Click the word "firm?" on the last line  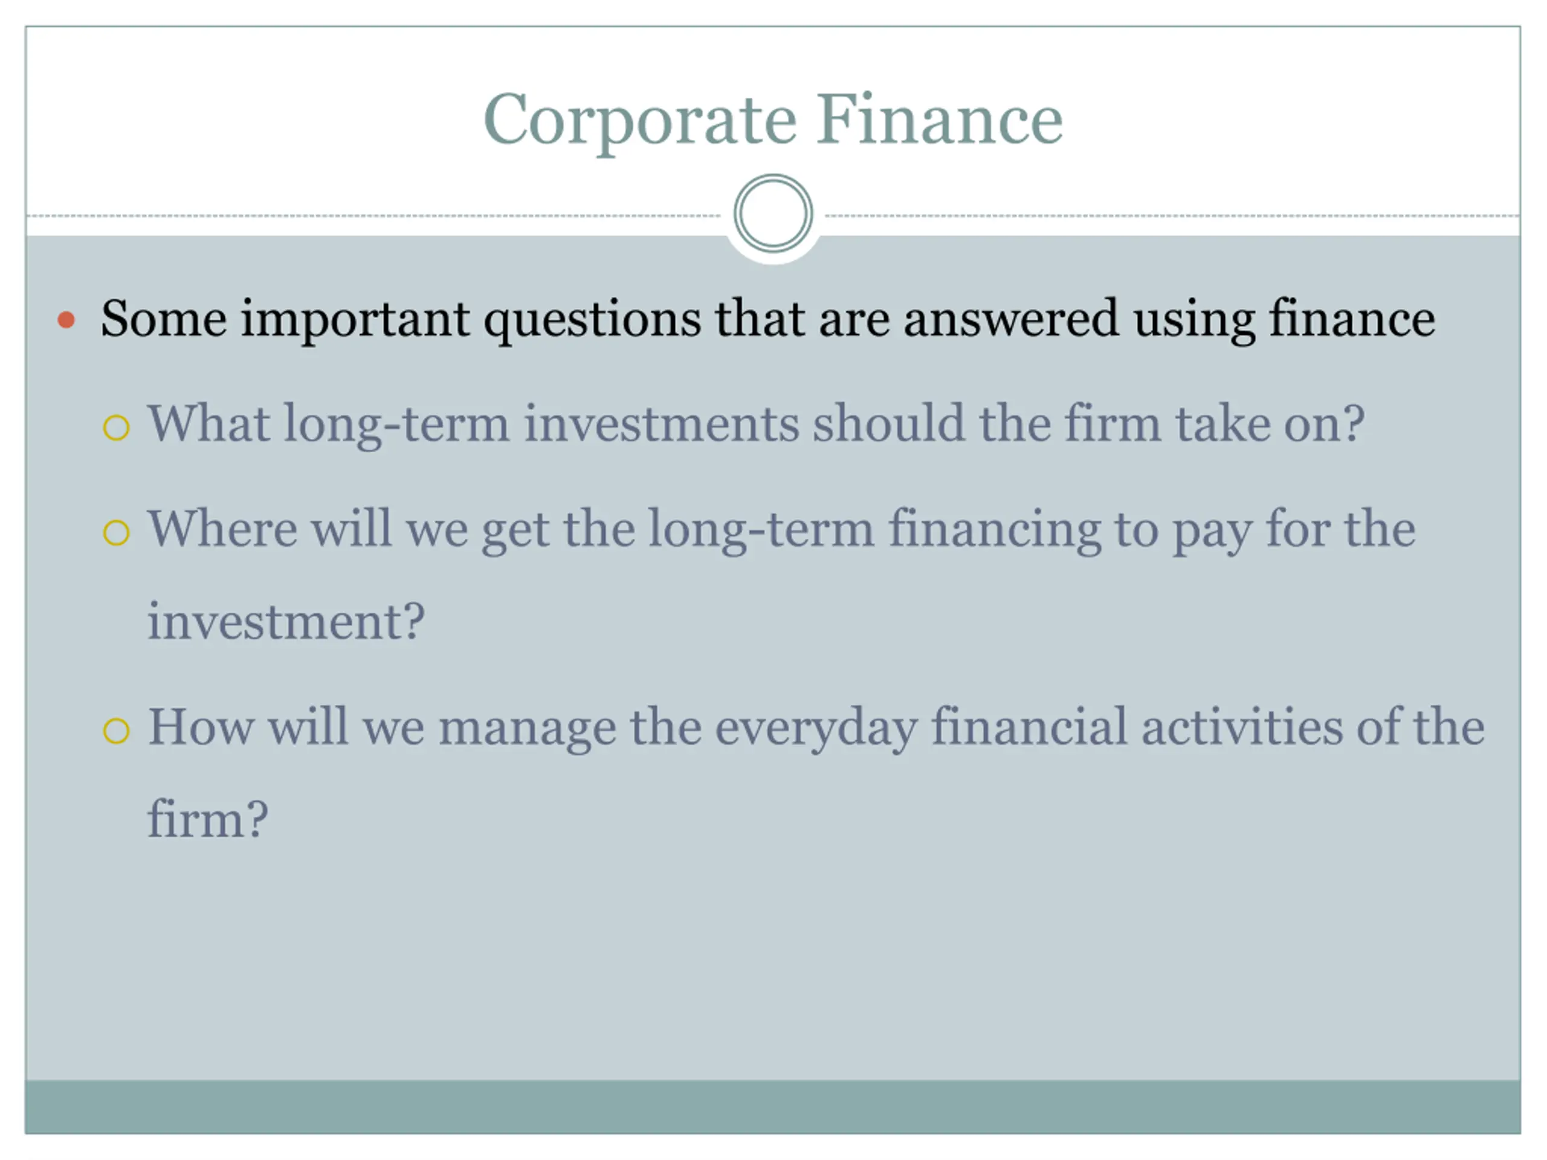pos(208,819)
